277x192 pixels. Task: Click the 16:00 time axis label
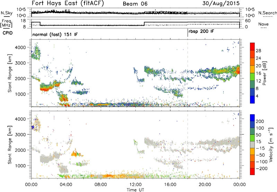pyautogui.click(x=170, y=185)
